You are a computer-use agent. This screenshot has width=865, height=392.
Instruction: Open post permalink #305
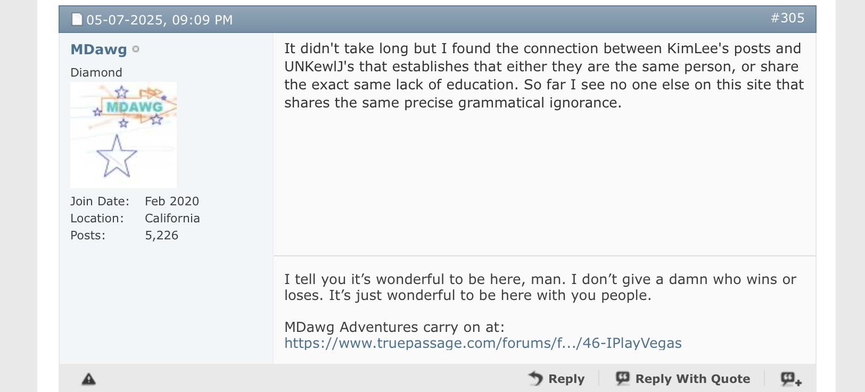click(x=787, y=18)
